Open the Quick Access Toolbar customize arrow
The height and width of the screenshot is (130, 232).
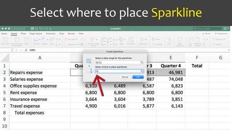(x=50, y=29)
